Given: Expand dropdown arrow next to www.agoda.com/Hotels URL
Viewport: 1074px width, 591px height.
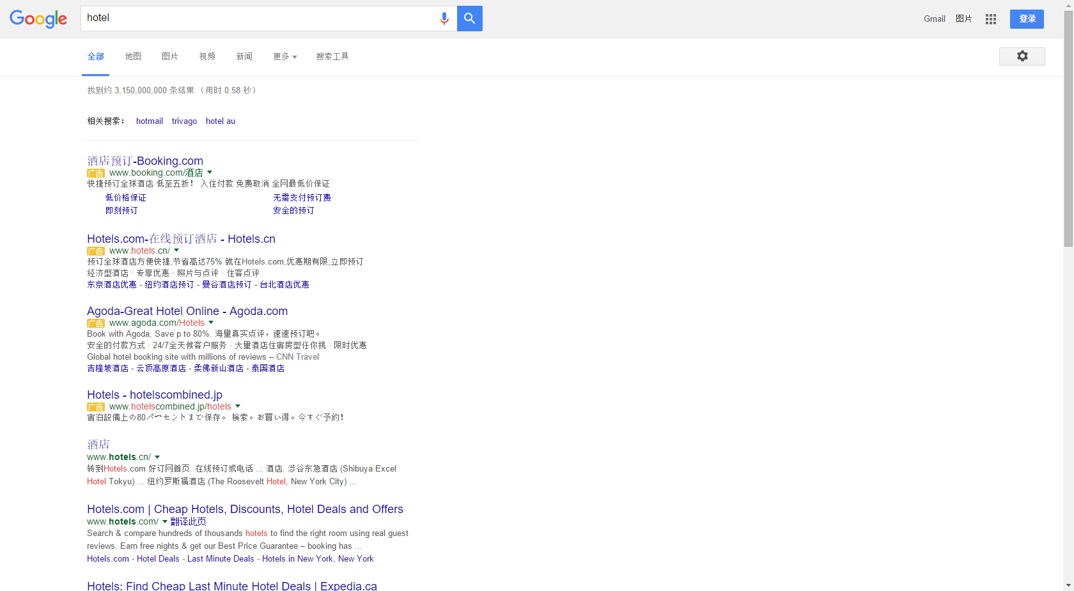Looking at the screenshot, I should pos(211,323).
